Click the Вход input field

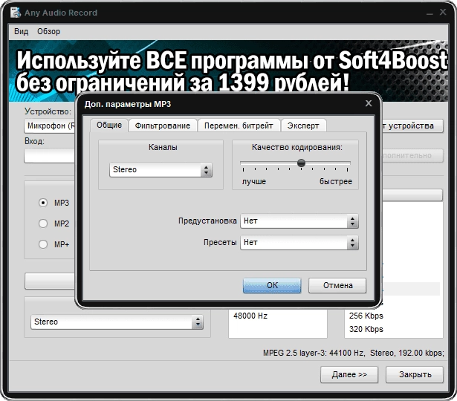pos(50,156)
